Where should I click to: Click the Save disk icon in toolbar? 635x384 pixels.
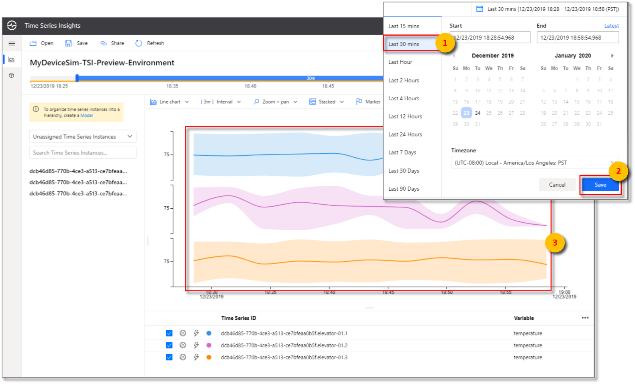pyautogui.click(x=69, y=43)
